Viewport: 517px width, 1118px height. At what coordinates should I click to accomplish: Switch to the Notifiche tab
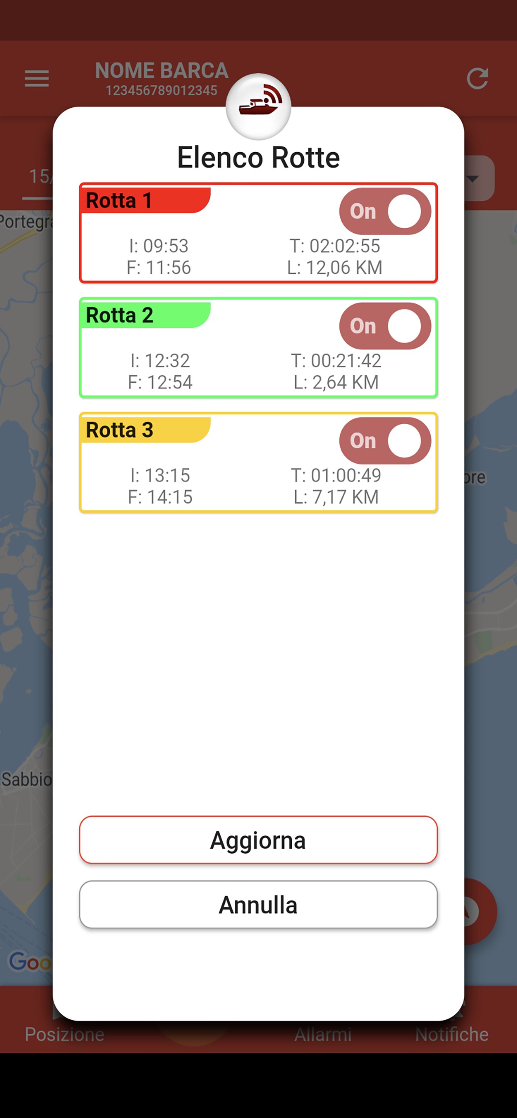coord(452,1034)
